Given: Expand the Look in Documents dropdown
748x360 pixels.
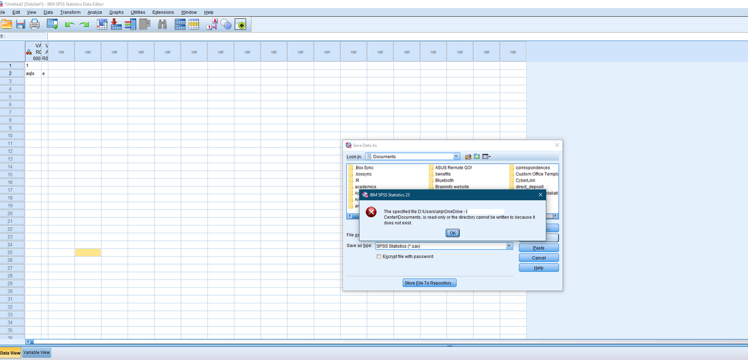Looking at the screenshot, I should [456, 157].
